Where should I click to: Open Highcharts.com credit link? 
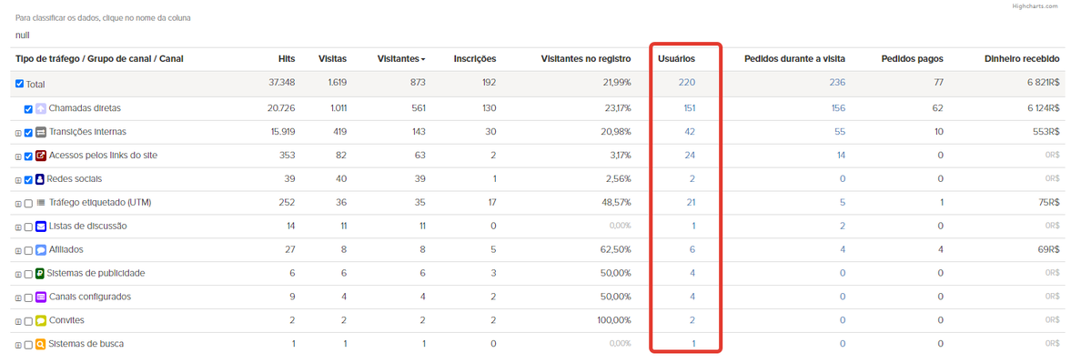[1035, 6]
